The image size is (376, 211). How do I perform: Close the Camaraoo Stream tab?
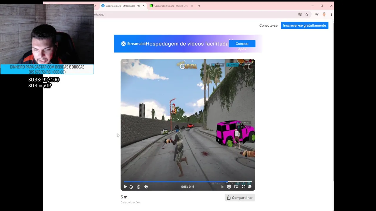(x=192, y=6)
